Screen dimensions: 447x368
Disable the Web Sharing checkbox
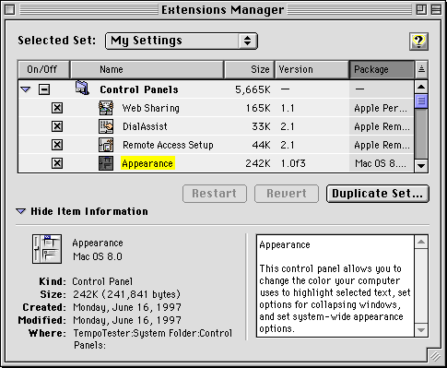(x=57, y=108)
